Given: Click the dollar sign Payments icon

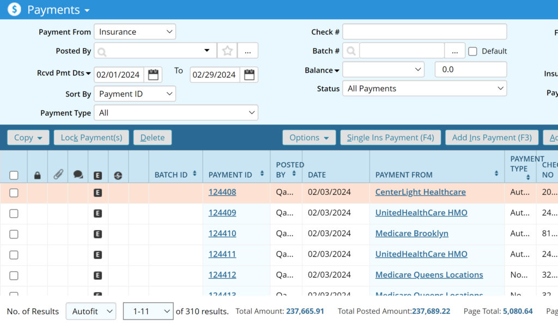Looking at the screenshot, I should (x=15, y=9).
